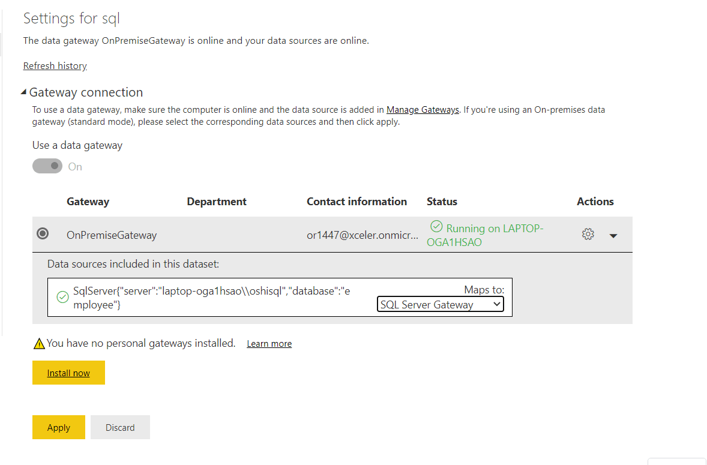Click the Install now button
This screenshot has height=465, width=707.
pos(68,373)
